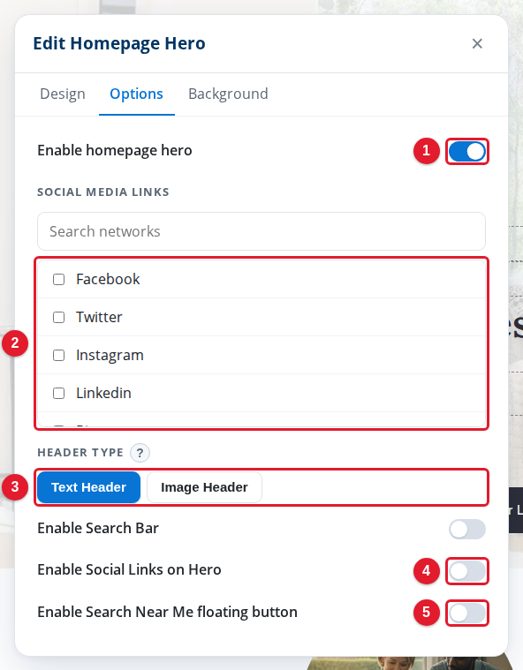Enable Social Links on Hero toggle
523x670 pixels.
467,571
